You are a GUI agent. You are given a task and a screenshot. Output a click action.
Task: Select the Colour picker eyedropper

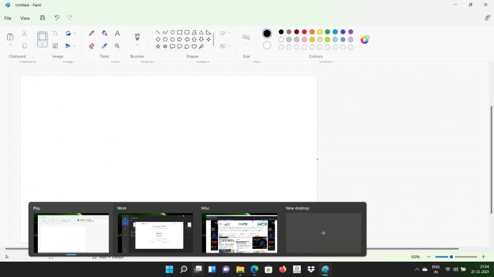tap(105, 46)
